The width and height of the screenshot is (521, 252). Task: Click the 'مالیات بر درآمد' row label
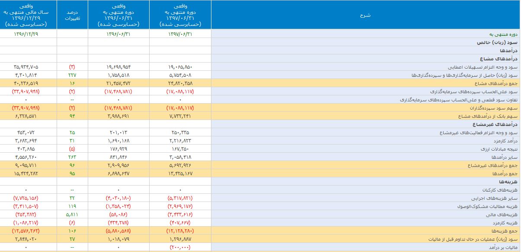coord(502,247)
